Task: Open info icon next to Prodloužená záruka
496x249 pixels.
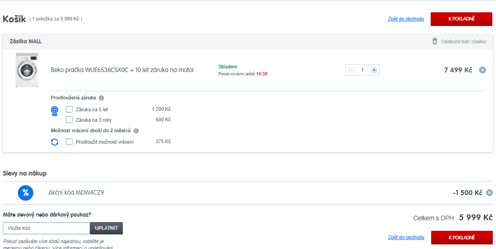Action: (x=101, y=98)
